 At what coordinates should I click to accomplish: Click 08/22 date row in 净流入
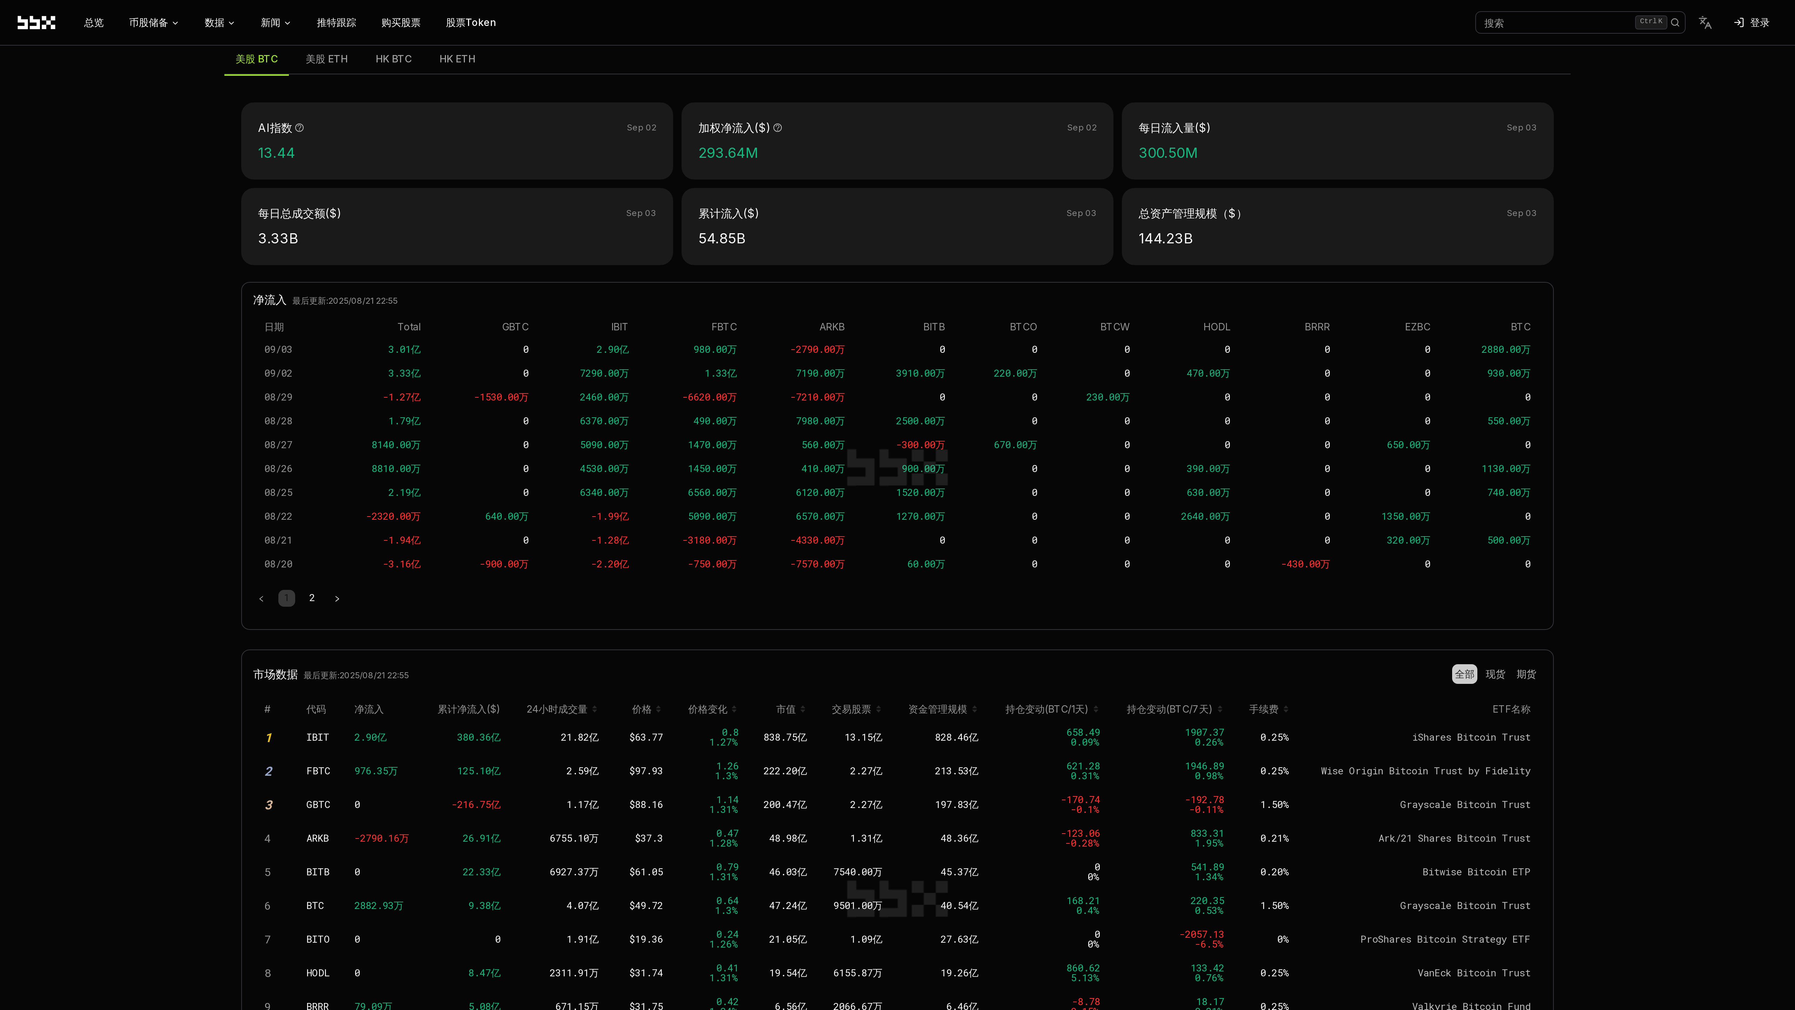coord(897,517)
